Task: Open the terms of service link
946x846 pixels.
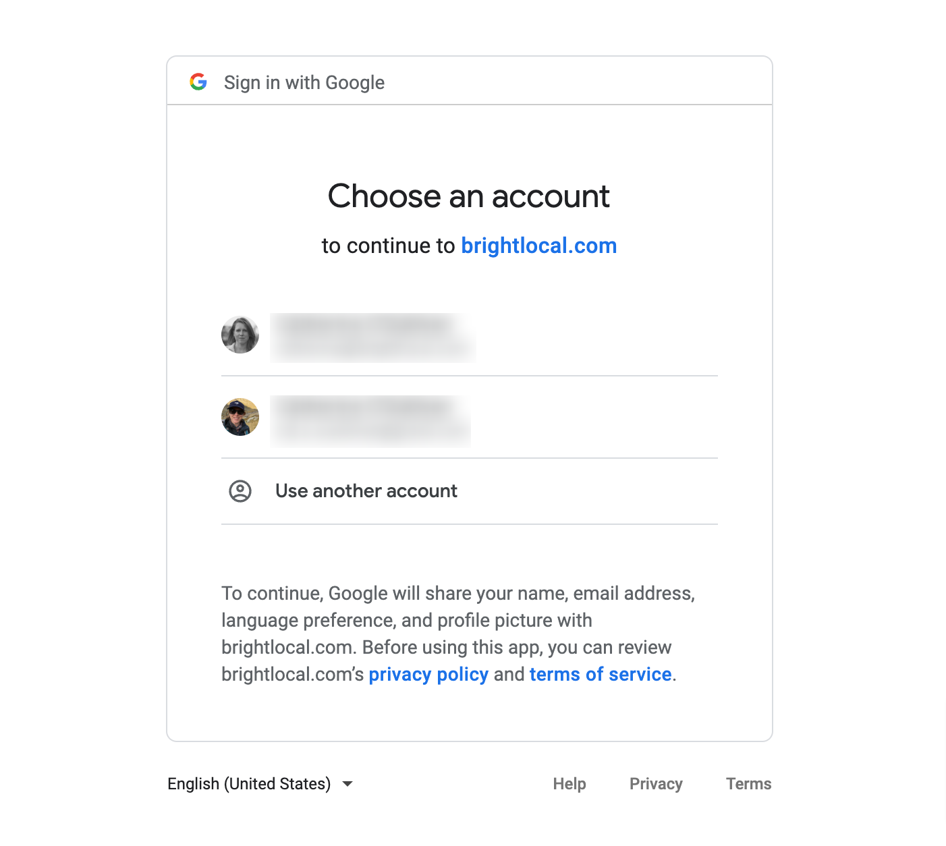Action: coord(601,674)
